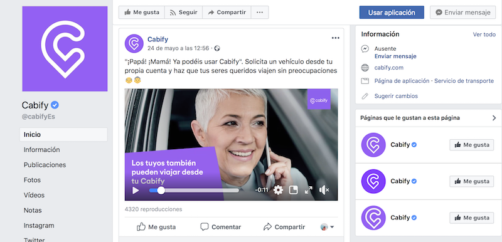This screenshot has width=502, height=242.
Task: Click the verified badge next to page name
Action: [x=55, y=105]
